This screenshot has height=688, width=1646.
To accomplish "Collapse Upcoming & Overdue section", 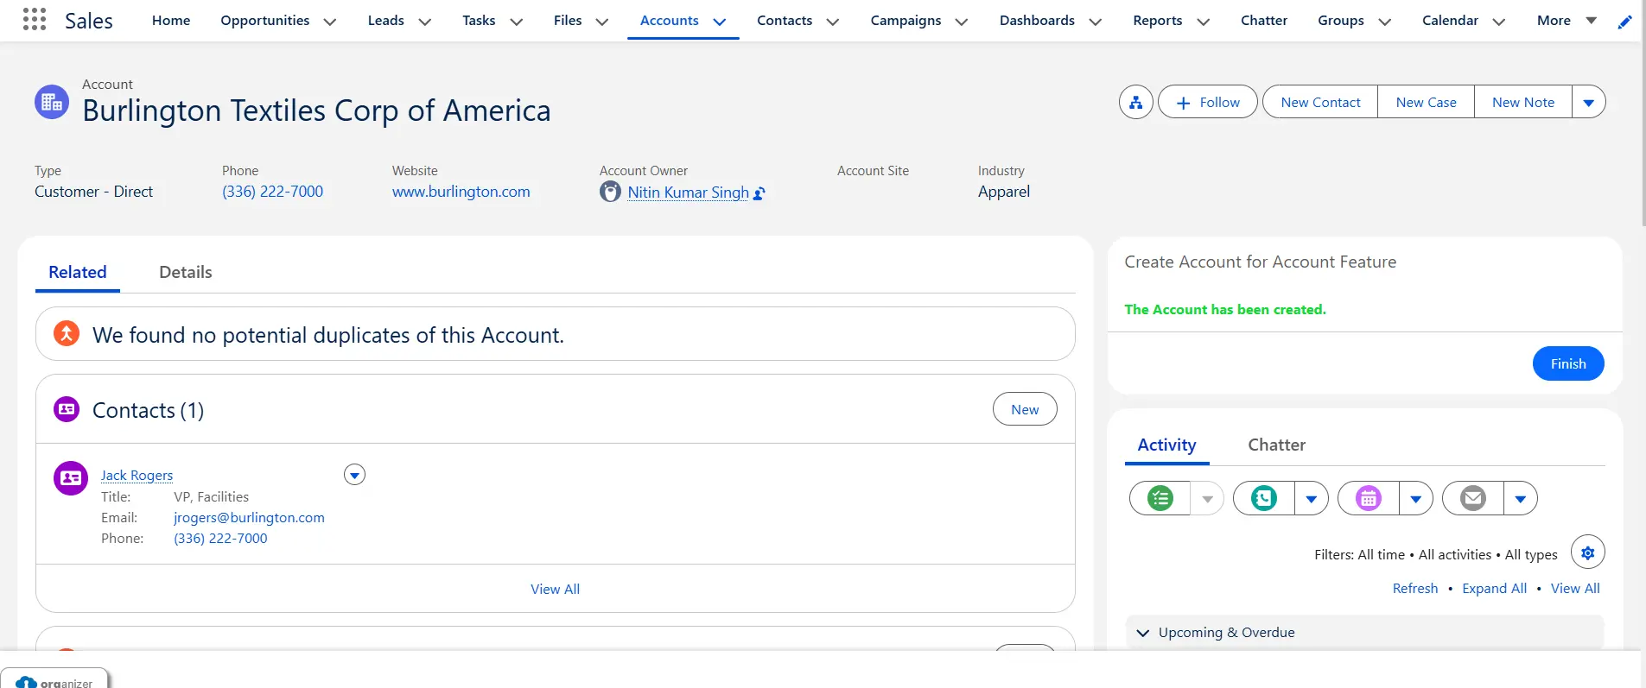I will 1142,633.
